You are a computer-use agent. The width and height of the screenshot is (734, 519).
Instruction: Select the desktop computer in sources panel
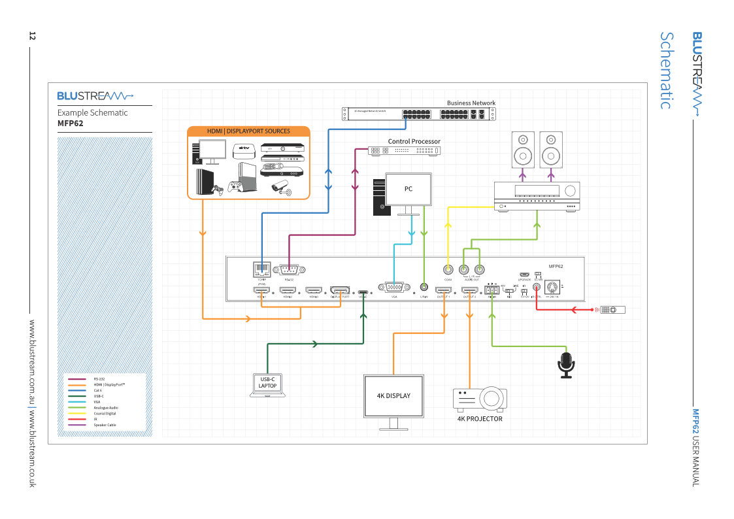(209, 152)
